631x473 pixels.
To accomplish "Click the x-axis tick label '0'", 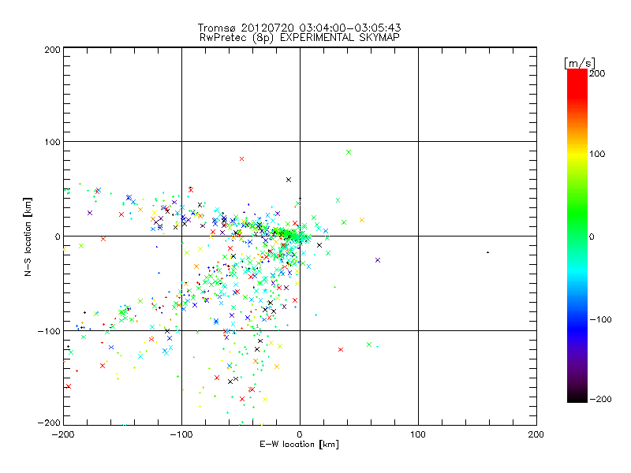I will pos(300,434).
